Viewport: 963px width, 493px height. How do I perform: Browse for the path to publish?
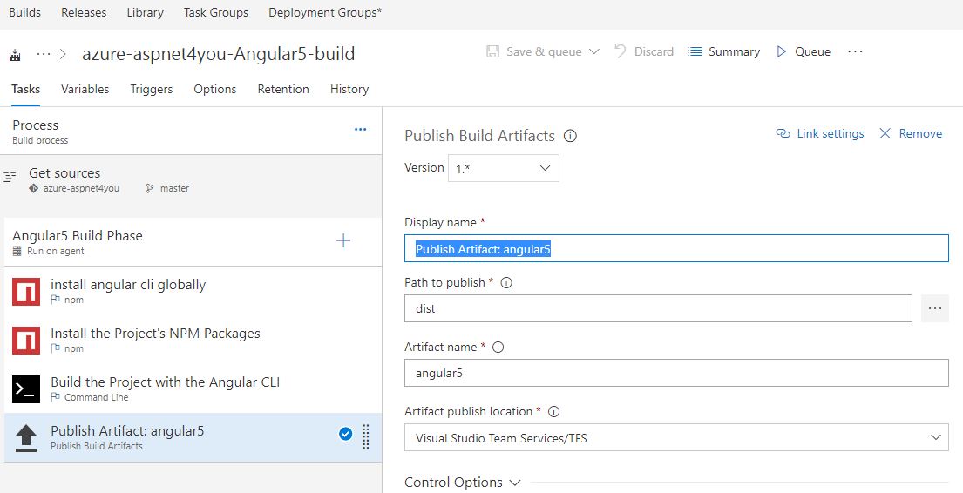click(x=935, y=308)
